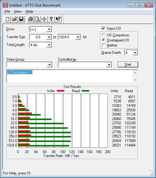
Task: Click the green read bar for 256.0
Action: [x=45, y=137]
